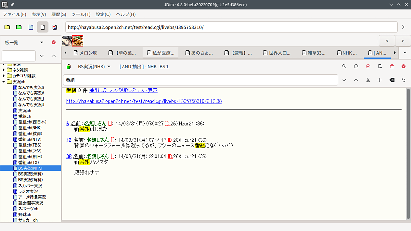The width and height of the screenshot is (411, 231).
Task: Click the 抽出したレスのURLをリスト表示 link
Action: tap(123, 90)
